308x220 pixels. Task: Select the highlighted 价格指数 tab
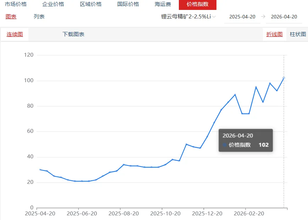(x=198, y=5)
